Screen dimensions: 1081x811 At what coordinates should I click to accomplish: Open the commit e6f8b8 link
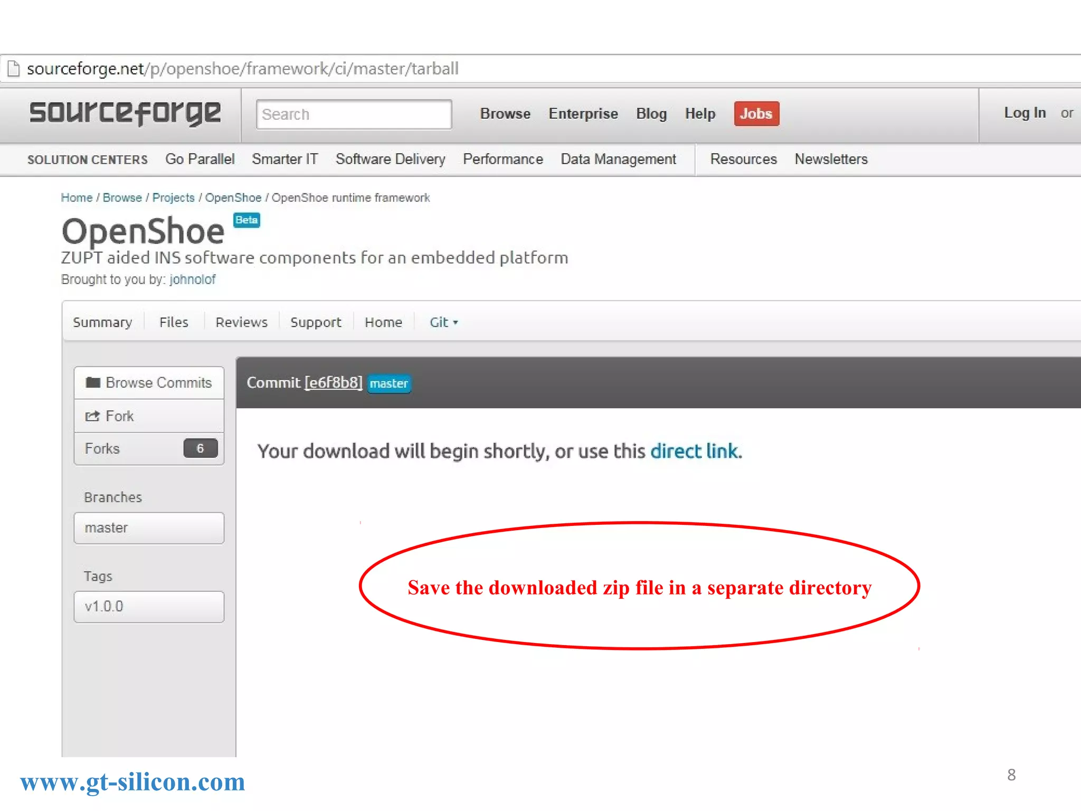334,382
